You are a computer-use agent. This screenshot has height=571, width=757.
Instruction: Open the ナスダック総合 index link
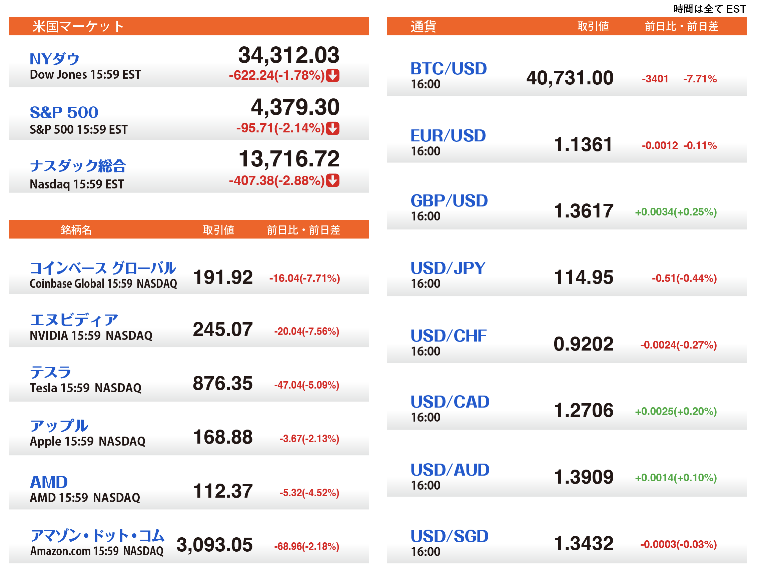pyautogui.click(x=78, y=166)
